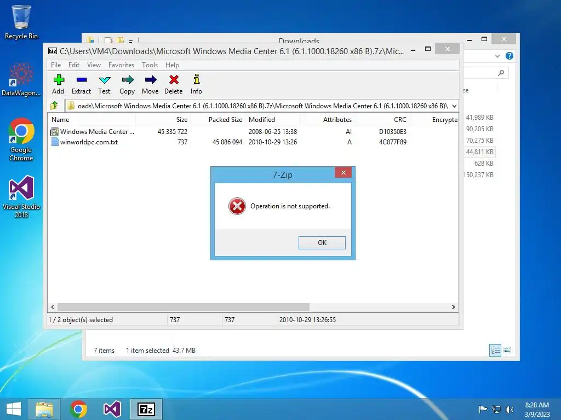This screenshot has height=420, width=561.
Task: Close the 7-Zip error dialog
Action: coord(343,172)
